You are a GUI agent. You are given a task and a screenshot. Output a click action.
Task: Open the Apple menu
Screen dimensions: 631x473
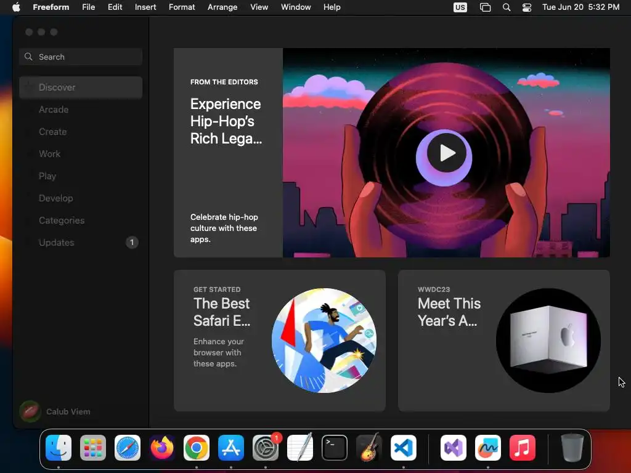point(16,7)
